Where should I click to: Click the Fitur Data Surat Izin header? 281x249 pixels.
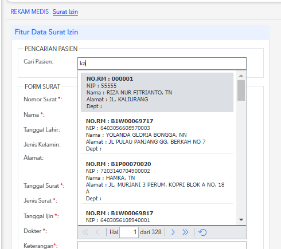[x=46, y=32]
